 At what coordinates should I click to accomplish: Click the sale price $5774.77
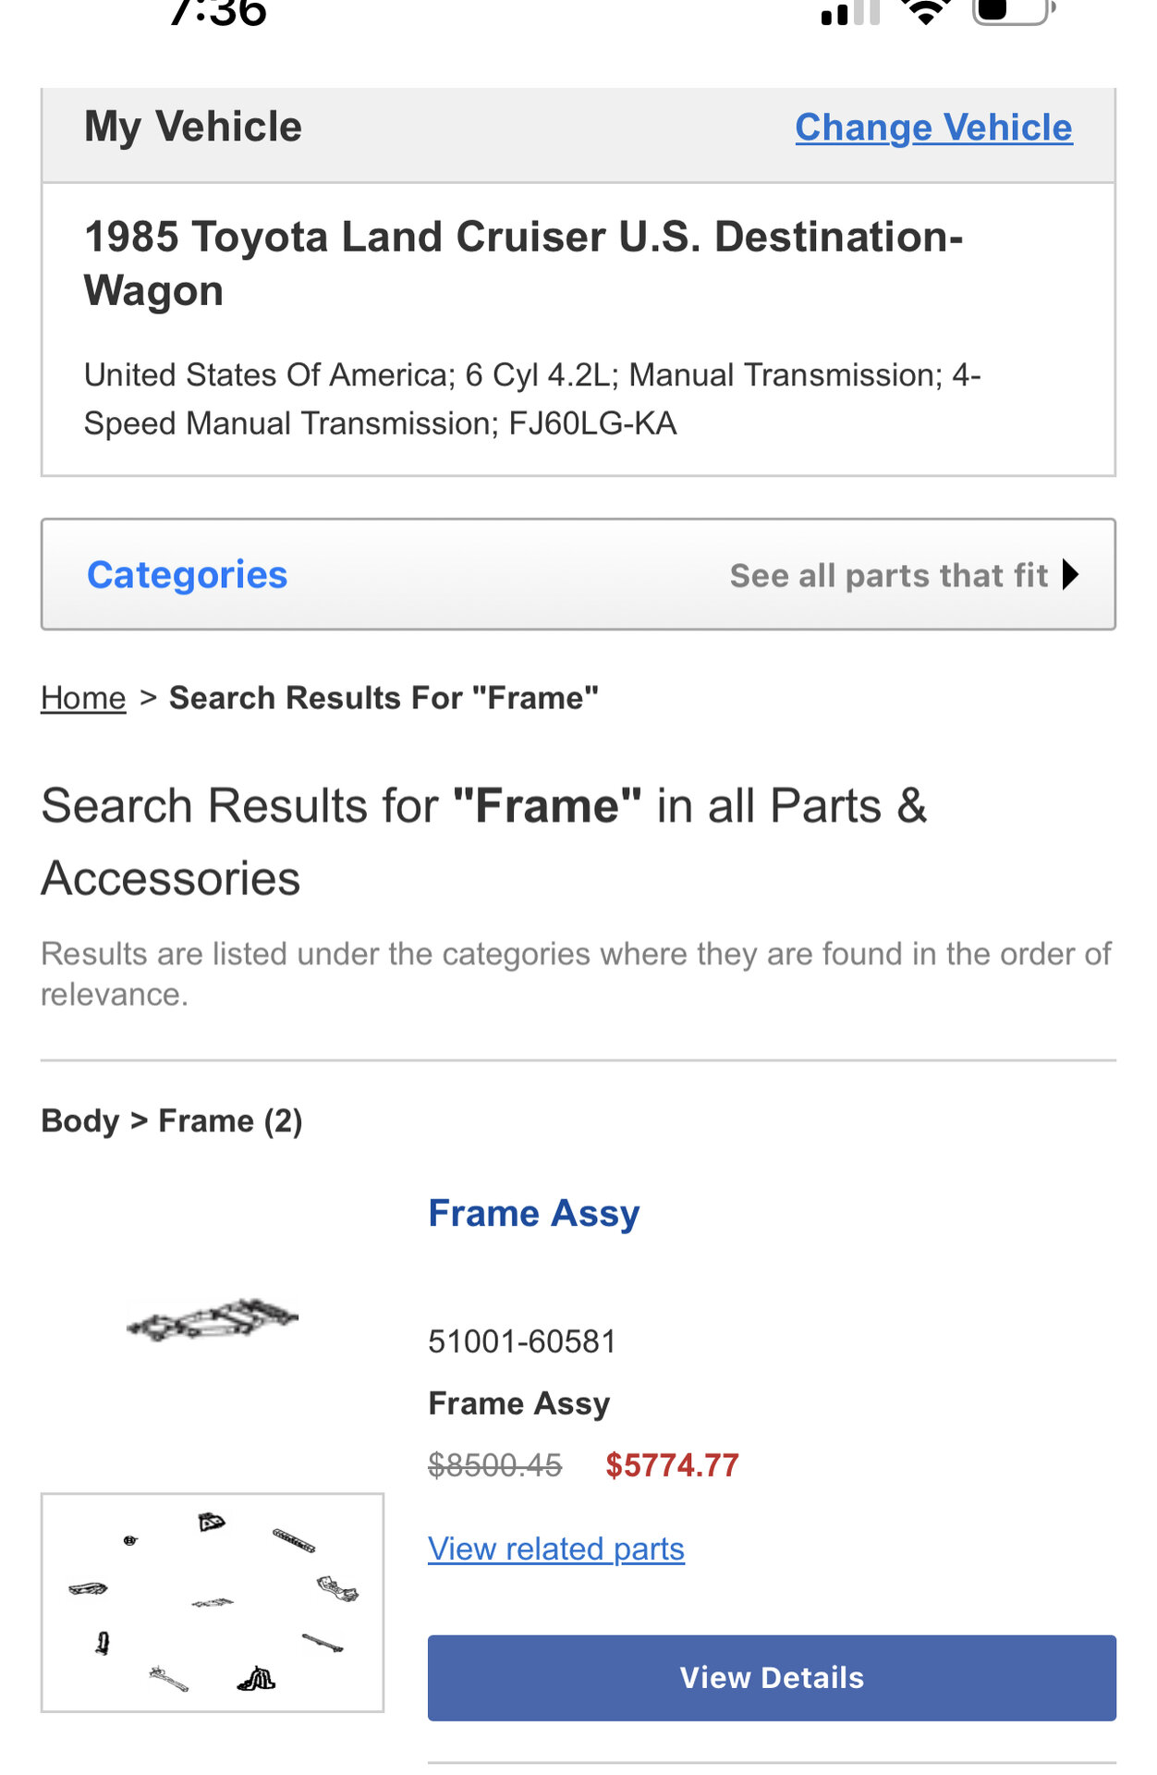tap(672, 1465)
